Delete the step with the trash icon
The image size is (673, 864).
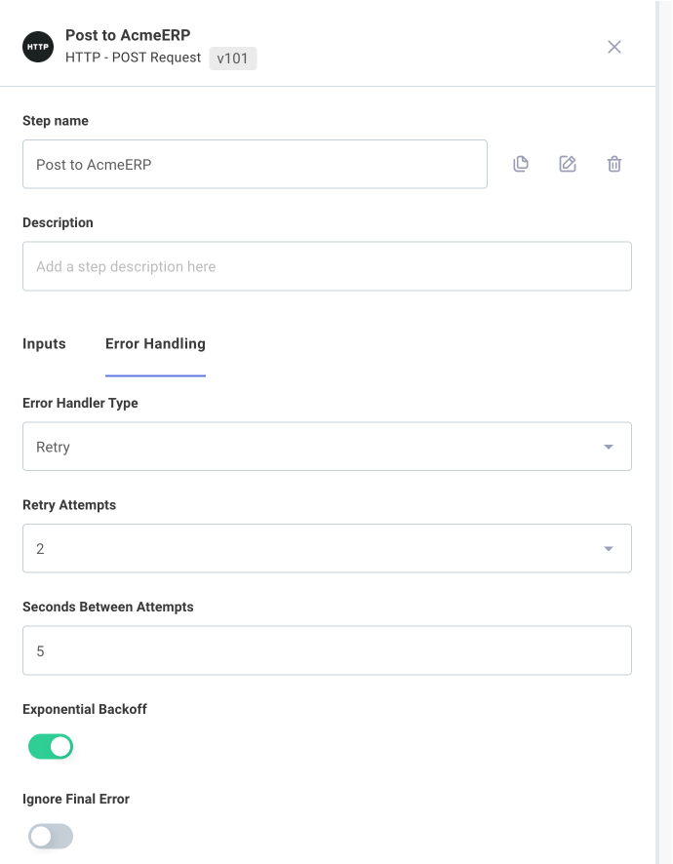click(x=614, y=164)
